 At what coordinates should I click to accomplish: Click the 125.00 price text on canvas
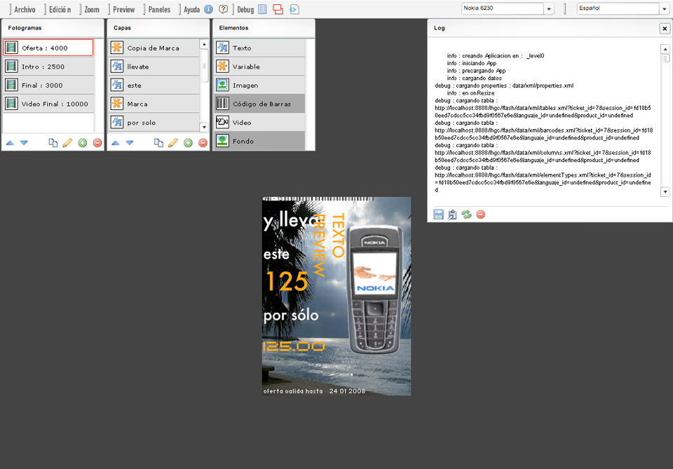[x=294, y=346]
